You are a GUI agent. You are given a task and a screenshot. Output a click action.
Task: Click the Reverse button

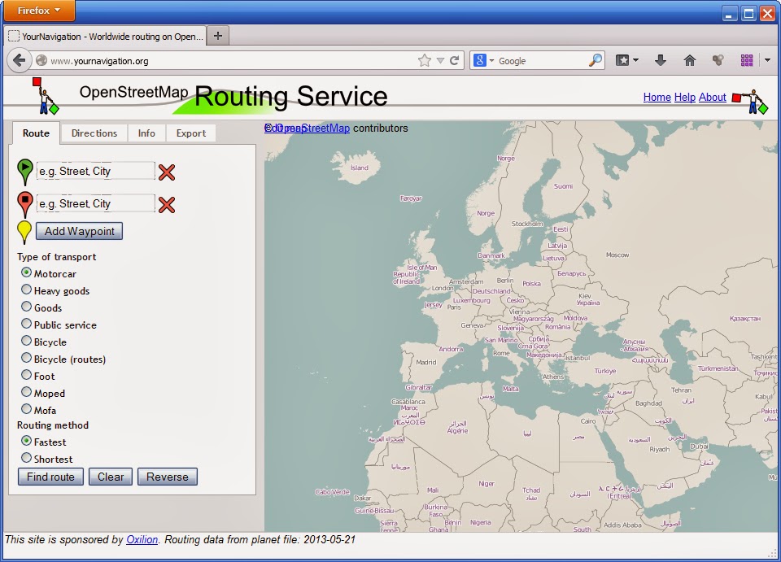168,477
